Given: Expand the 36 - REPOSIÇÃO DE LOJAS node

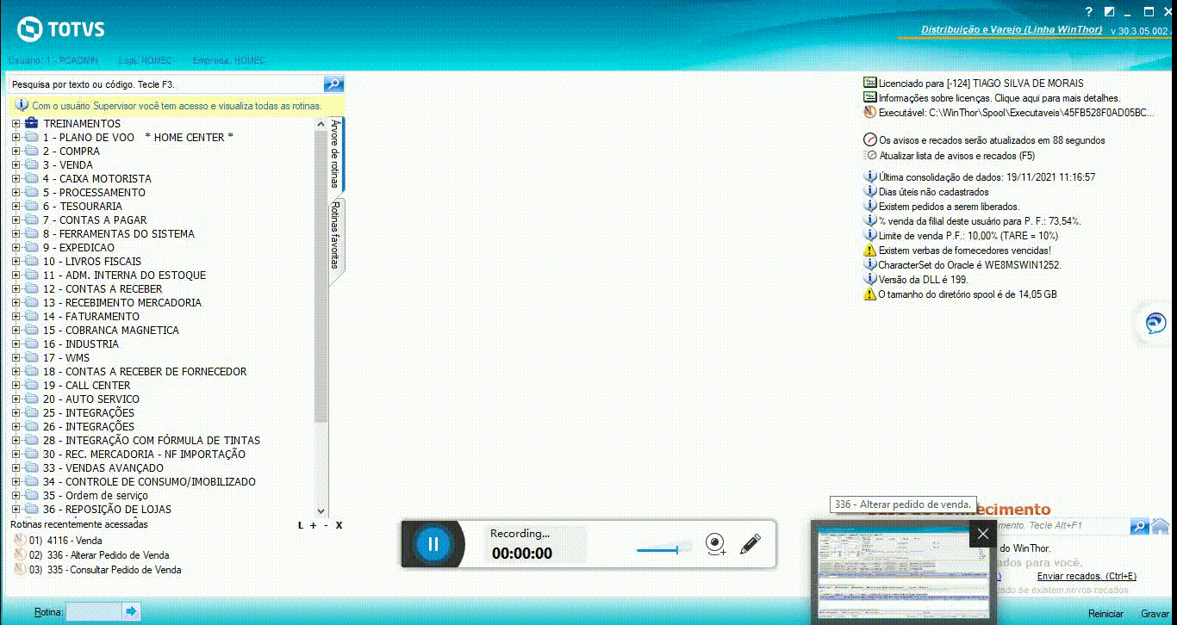Looking at the screenshot, I should (x=16, y=510).
